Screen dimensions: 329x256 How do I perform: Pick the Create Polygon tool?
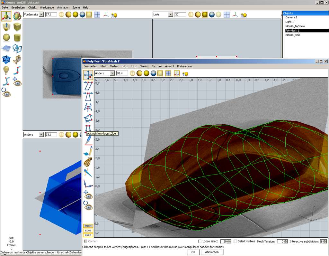[17, 49]
